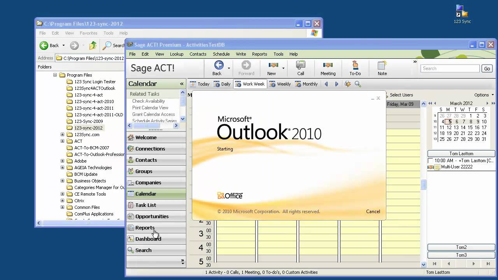This screenshot has height=280, width=498.
Task: Click the Tom3 user button
Action: pos(461,255)
